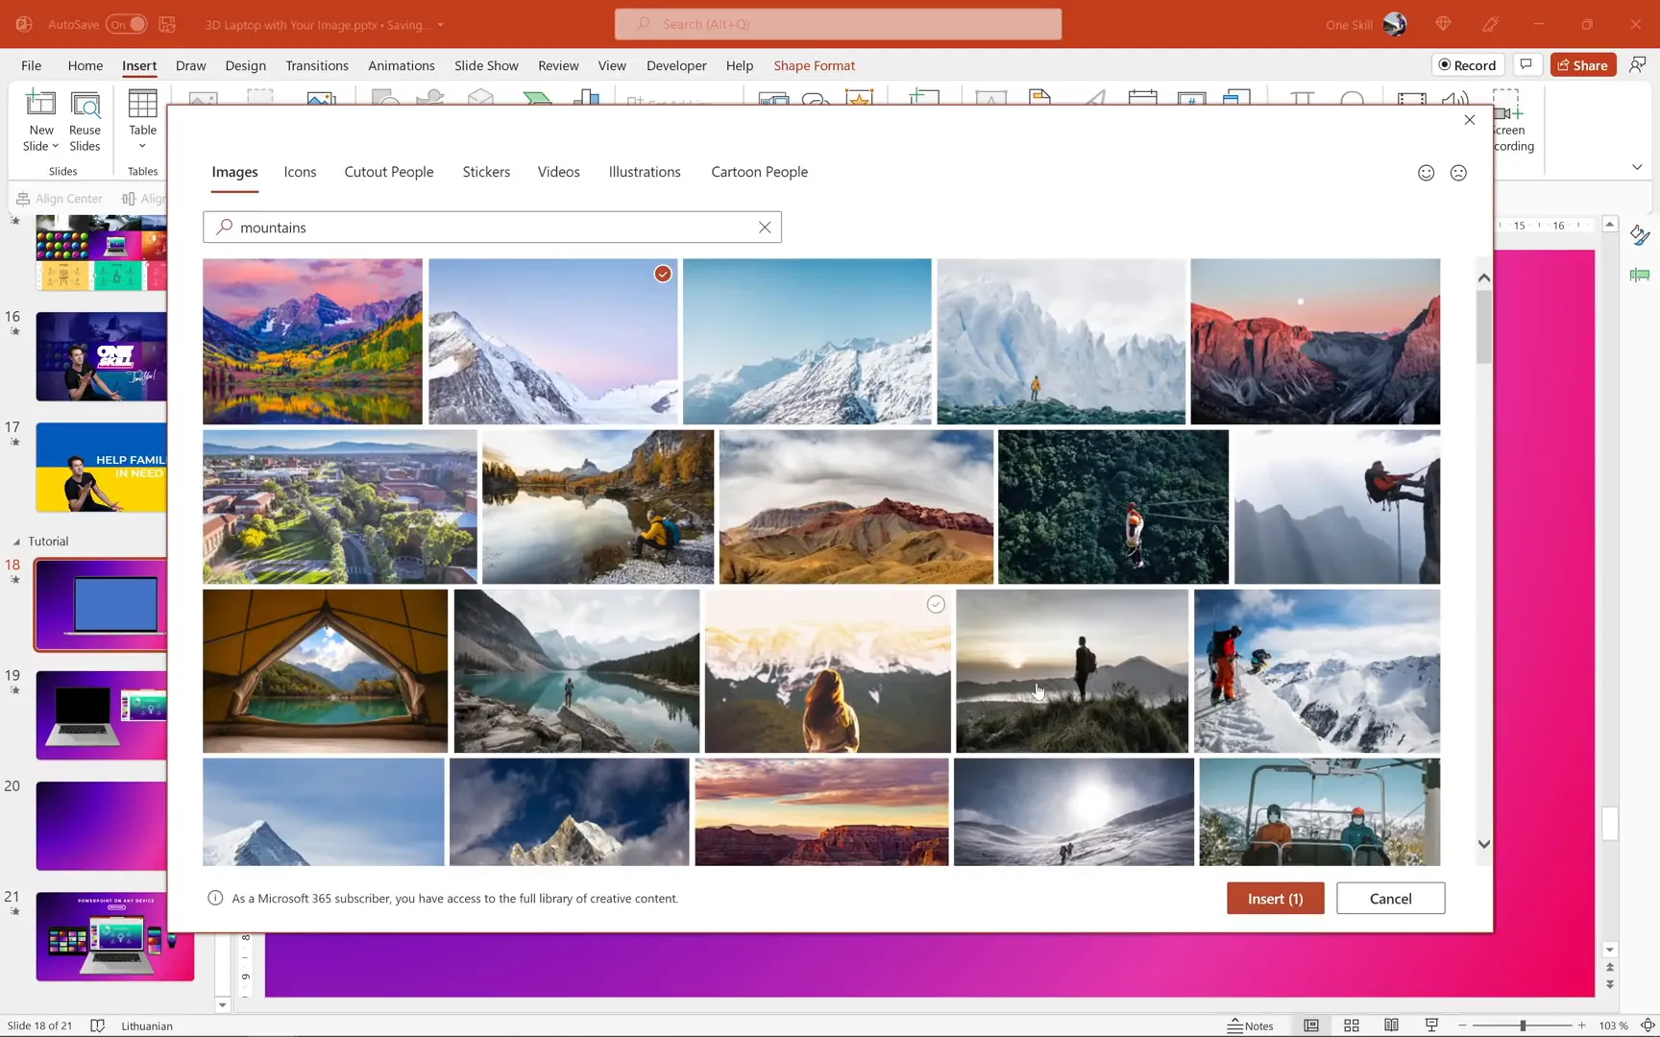Select the tent view of lake image
This screenshot has width=1660, height=1037.
[325, 670]
